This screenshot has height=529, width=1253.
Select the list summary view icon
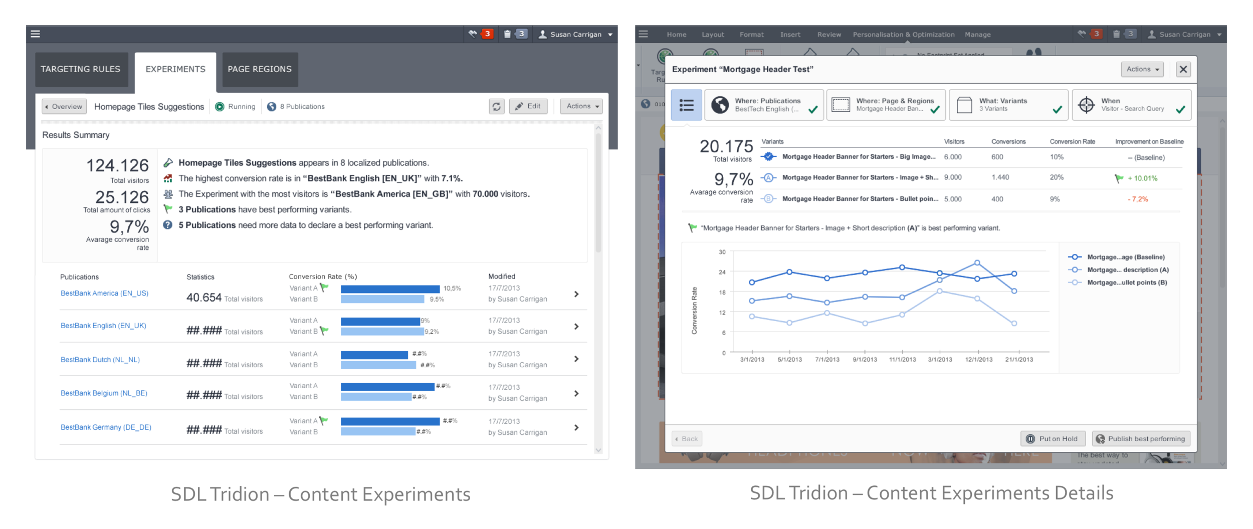coord(686,105)
